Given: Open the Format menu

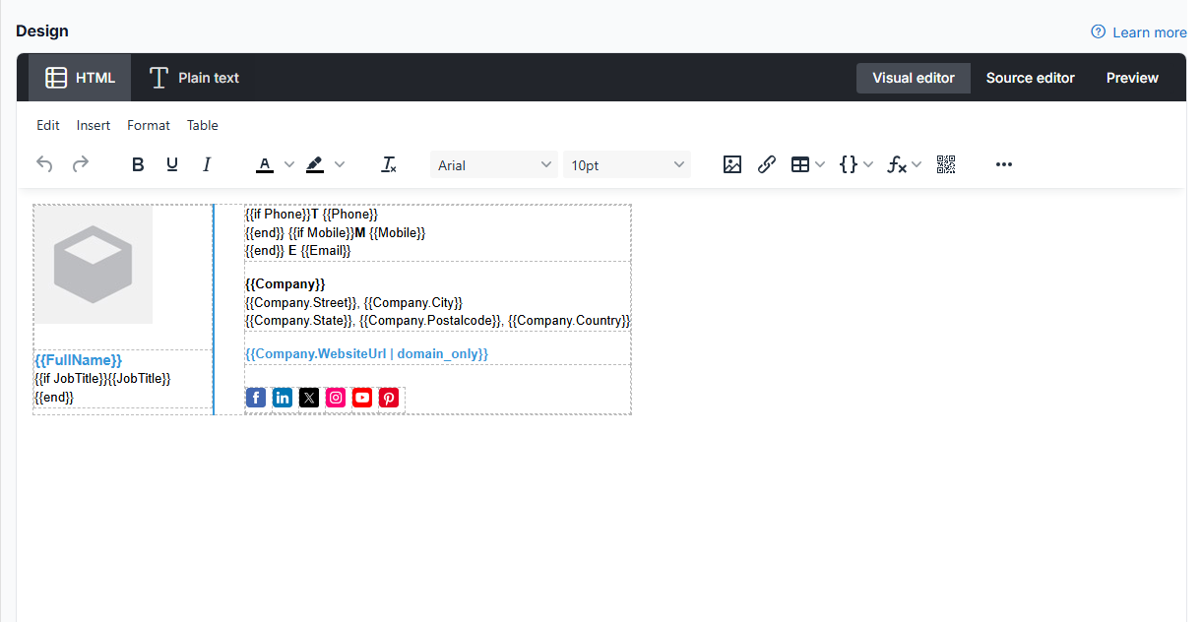Looking at the screenshot, I should [x=149, y=125].
